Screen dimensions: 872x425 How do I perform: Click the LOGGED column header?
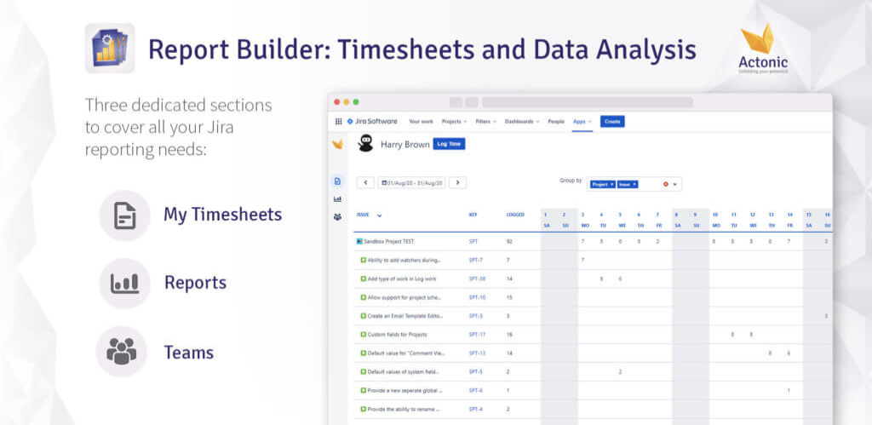[515, 215]
